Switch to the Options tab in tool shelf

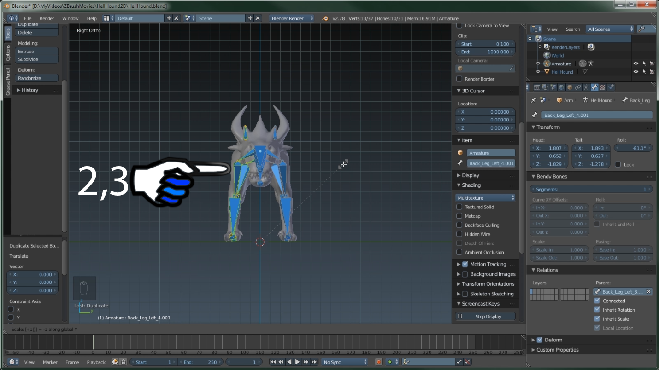pyautogui.click(x=8, y=53)
